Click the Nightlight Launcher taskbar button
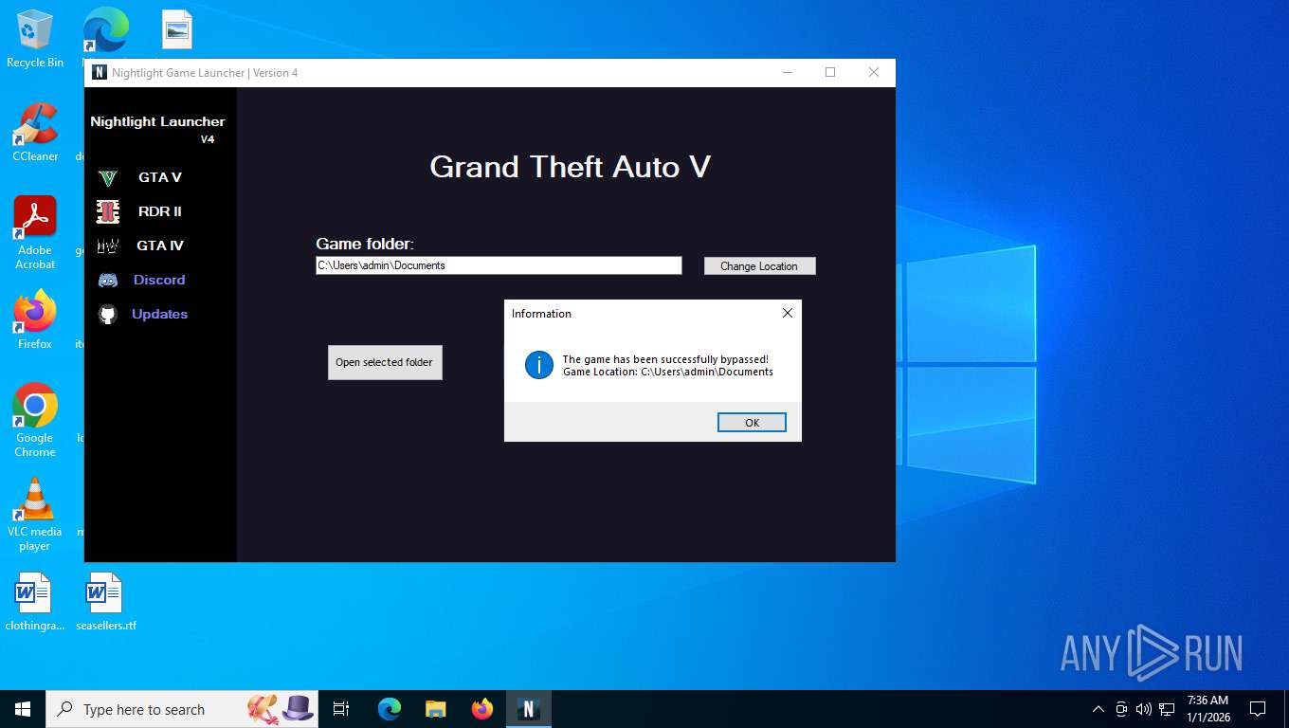The width and height of the screenshot is (1289, 728). pos(529,709)
